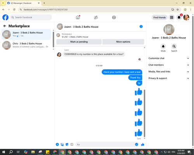
Task: Attach a file with the photo icon
Action: pyautogui.click(x=62, y=145)
